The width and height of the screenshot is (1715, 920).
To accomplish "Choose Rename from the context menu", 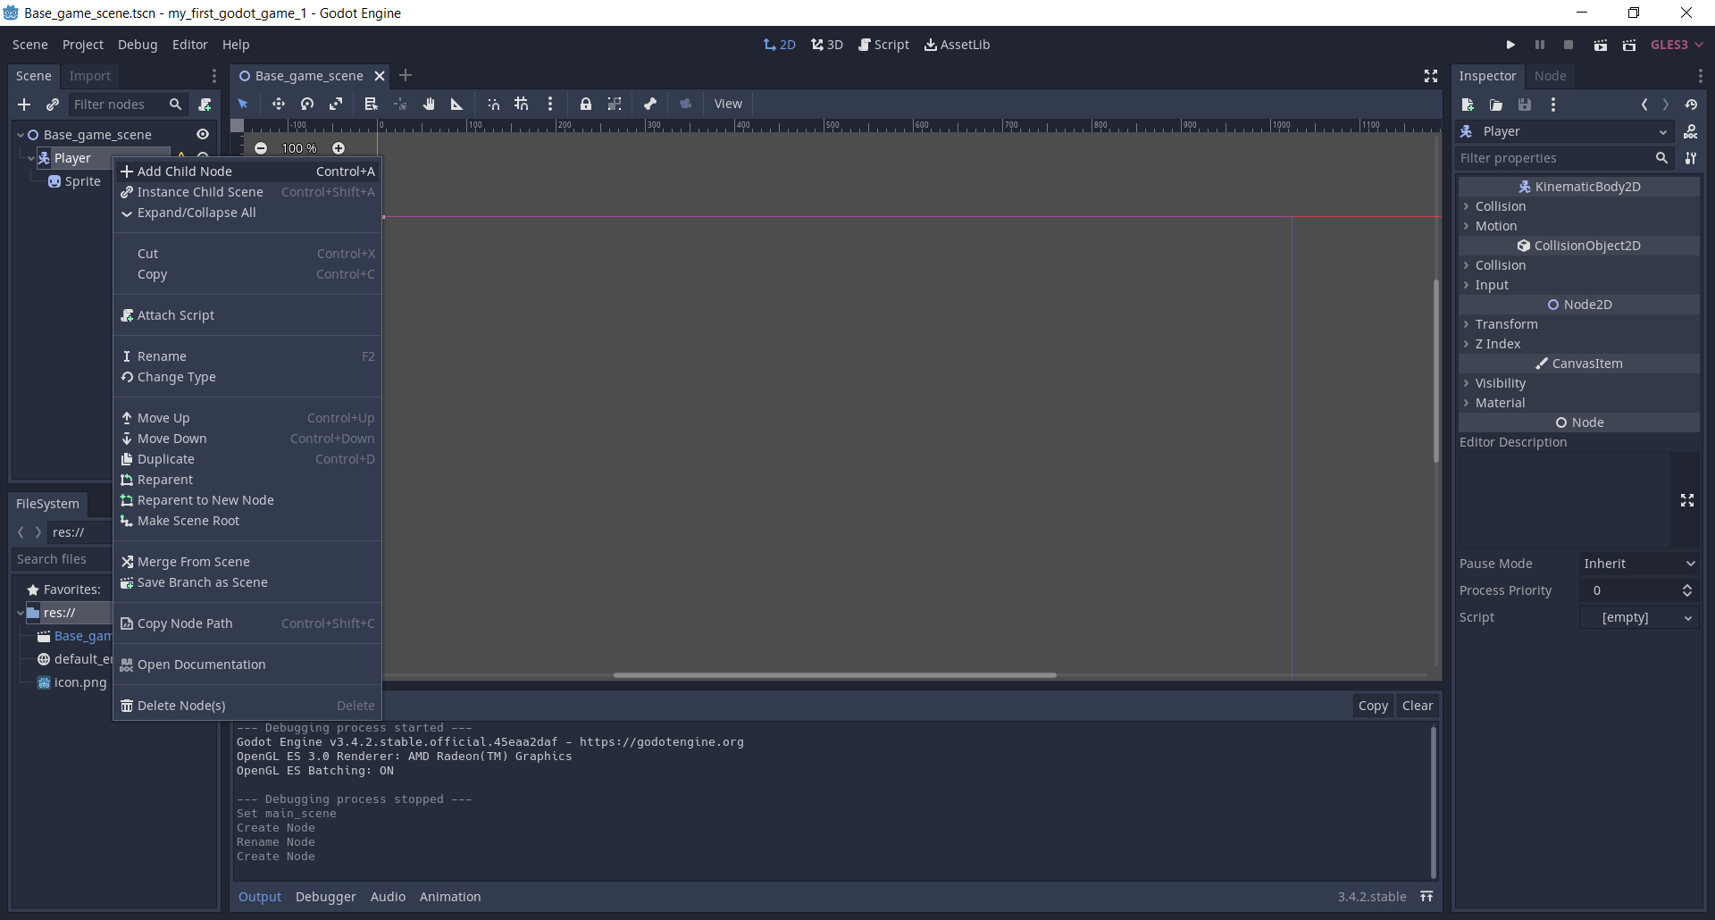I will coord(247,356).
